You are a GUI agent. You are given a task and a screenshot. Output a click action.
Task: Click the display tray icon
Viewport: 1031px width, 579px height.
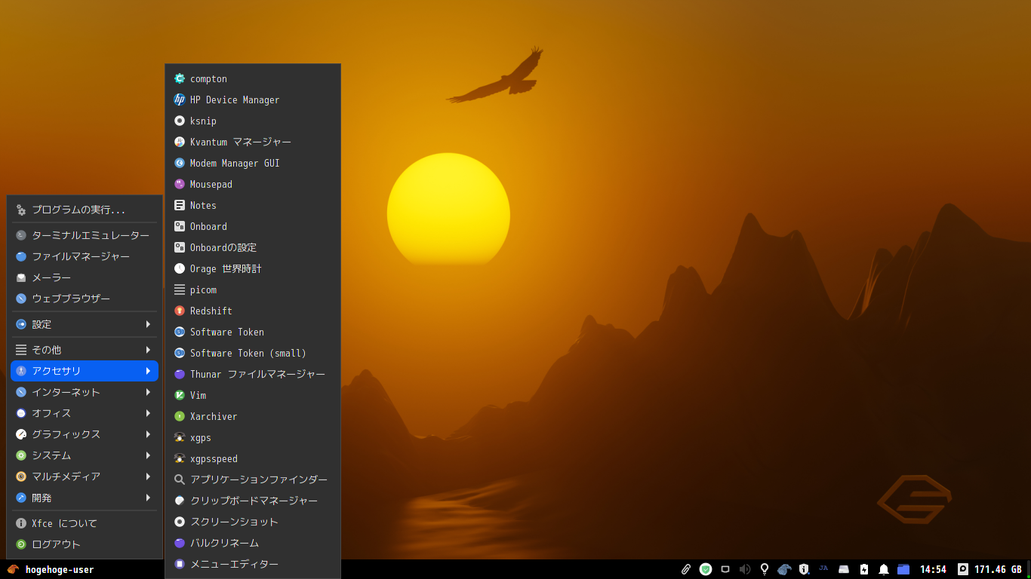(725, 569)
